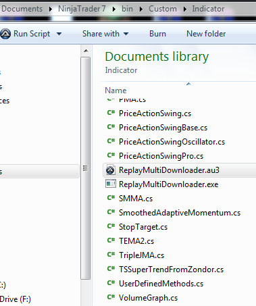Image resolution: width=256 pixels, height=306 pixels.
Task: Select the Indicator breadcrumb segment
Action: pyautogui.click(x=208, y=9)
